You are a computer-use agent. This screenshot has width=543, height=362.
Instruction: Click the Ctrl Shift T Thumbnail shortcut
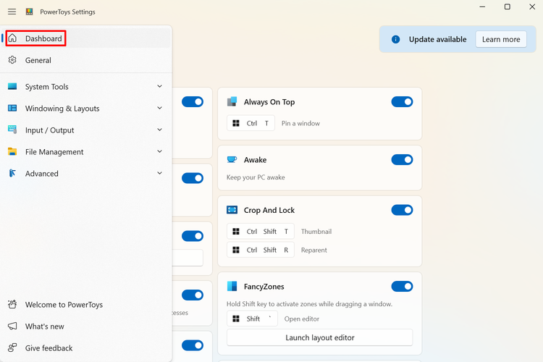(x=261, y=231)
